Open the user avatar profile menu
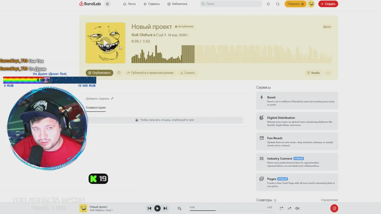This screenshot has width=381, height=214. 311,4
